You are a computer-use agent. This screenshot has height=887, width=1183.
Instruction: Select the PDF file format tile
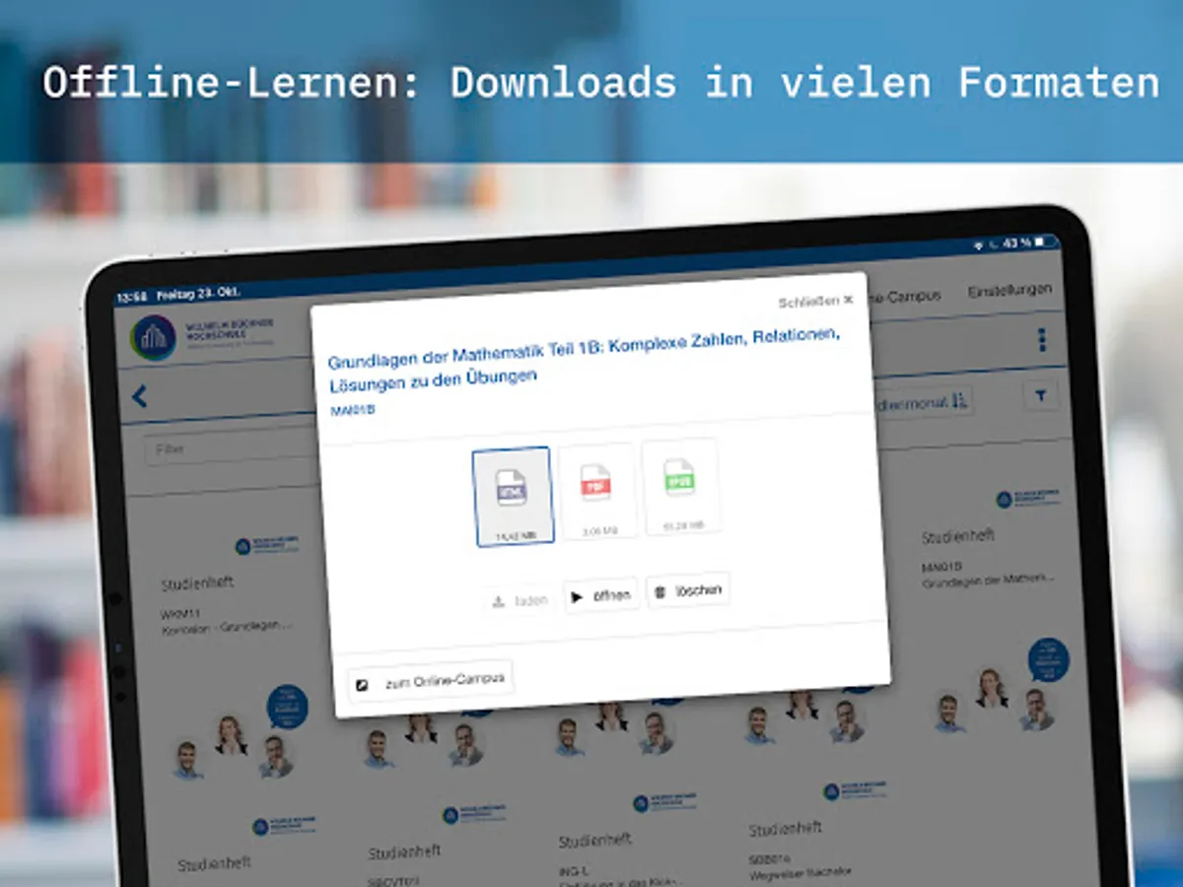pos(597,491)
